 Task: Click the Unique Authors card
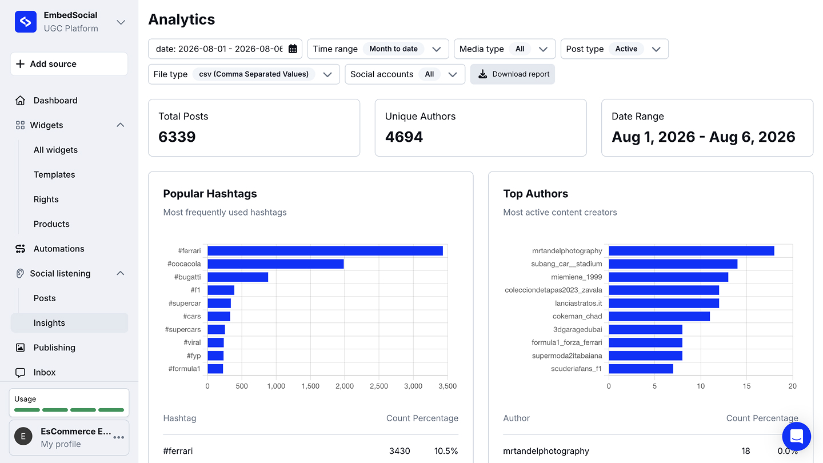click(x=481, y=127)
